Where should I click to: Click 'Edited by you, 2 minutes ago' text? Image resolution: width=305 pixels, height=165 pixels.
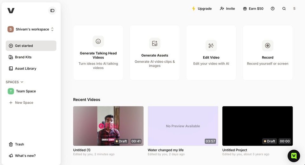[94, 154]
